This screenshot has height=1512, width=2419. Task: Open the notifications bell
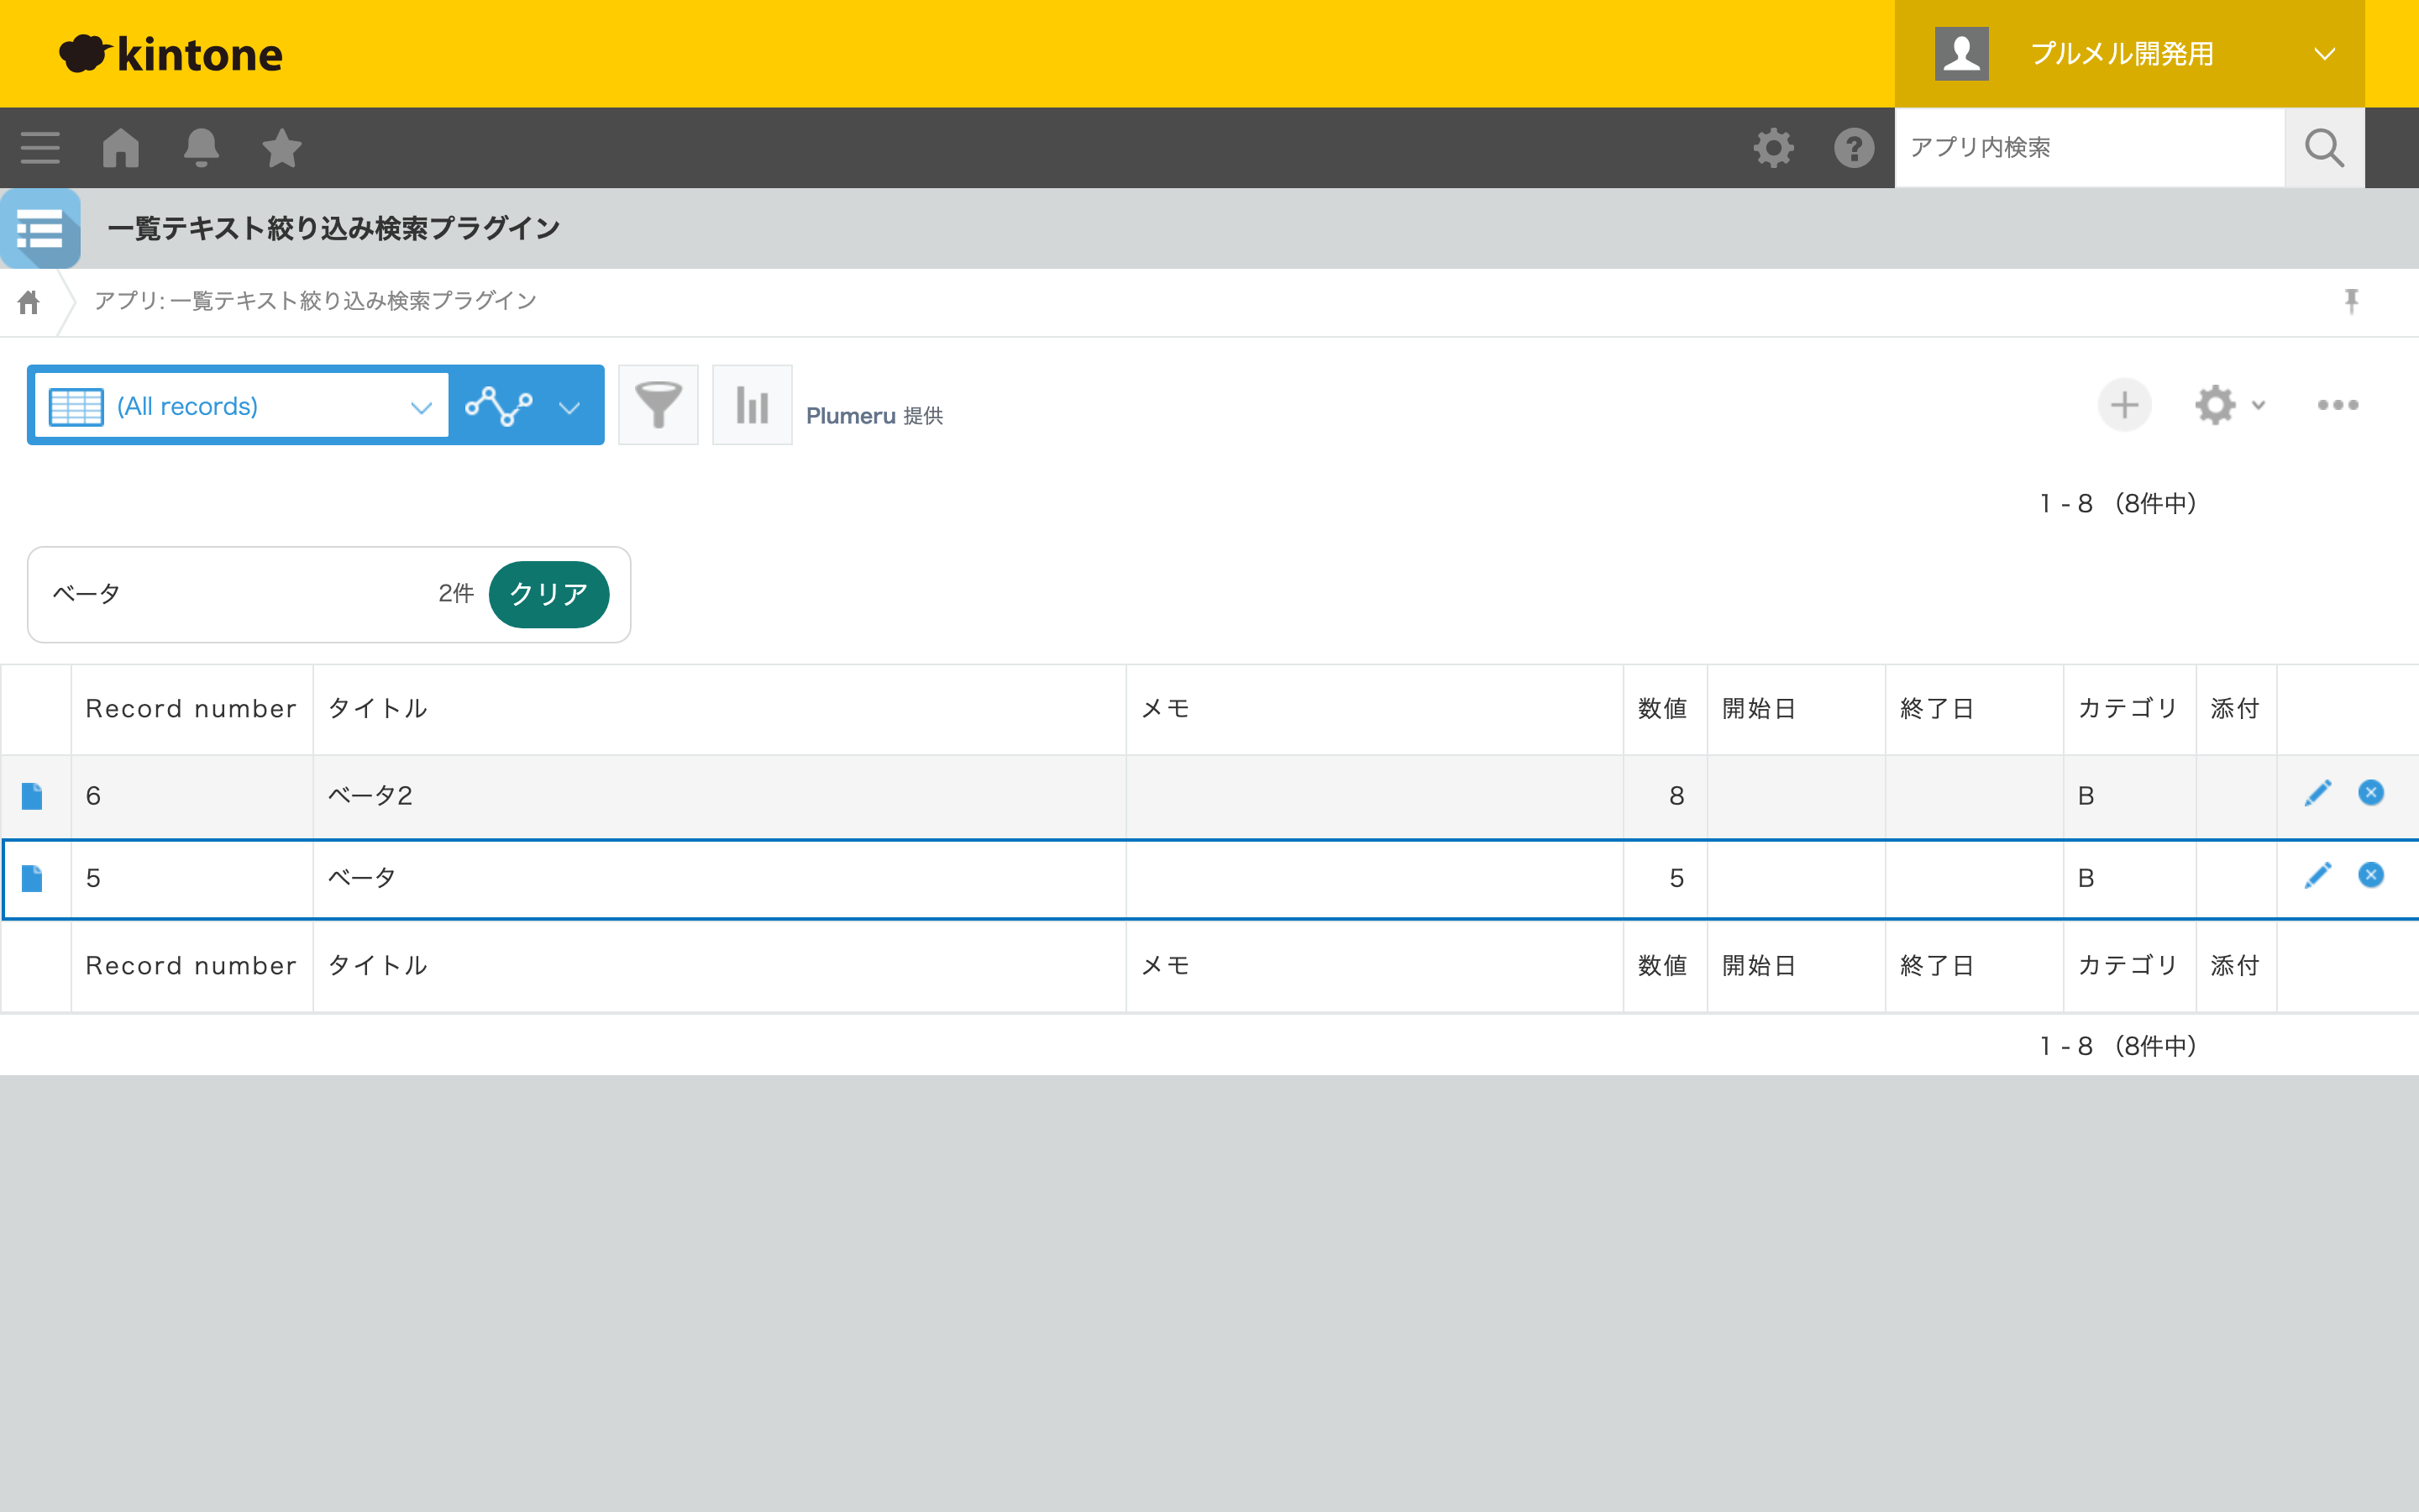(201, 148)
